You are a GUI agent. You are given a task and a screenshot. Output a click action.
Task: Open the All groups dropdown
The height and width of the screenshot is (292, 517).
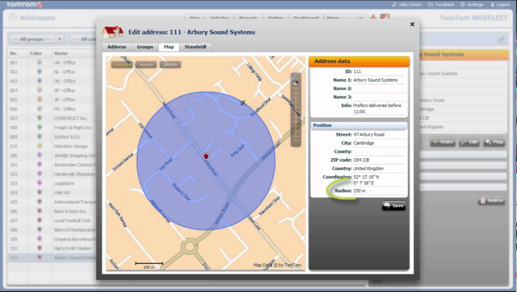point(37,39)
